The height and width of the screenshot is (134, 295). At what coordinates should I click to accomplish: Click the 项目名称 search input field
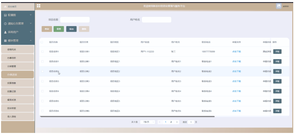click(75, 20)
